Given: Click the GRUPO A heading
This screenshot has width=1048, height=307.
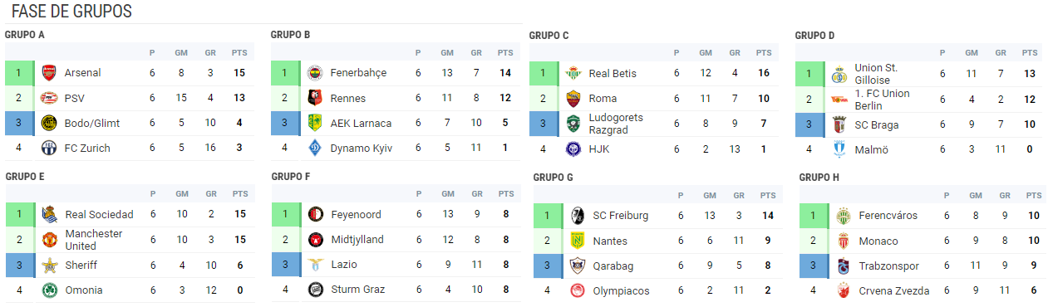Looking at the screenshot, I should coord(25,35).
